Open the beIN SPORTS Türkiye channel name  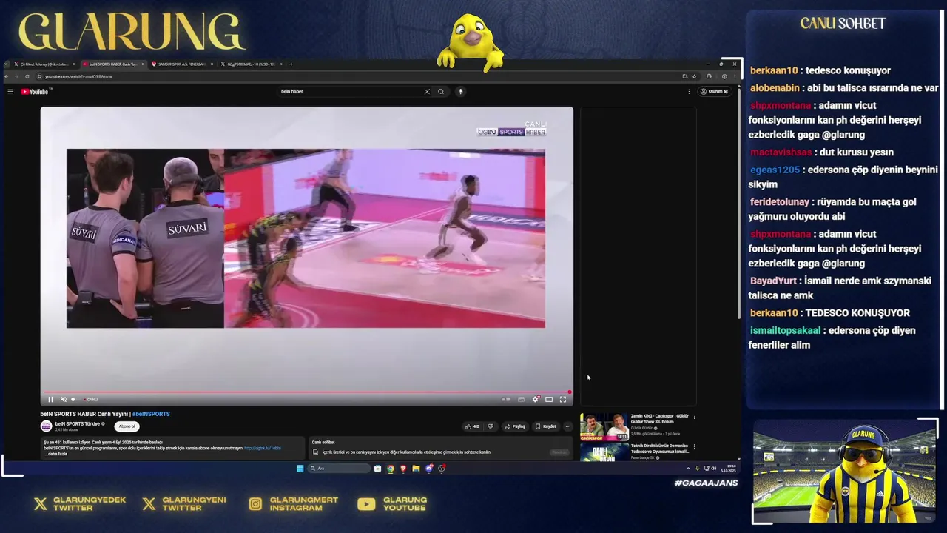point(78,424)
